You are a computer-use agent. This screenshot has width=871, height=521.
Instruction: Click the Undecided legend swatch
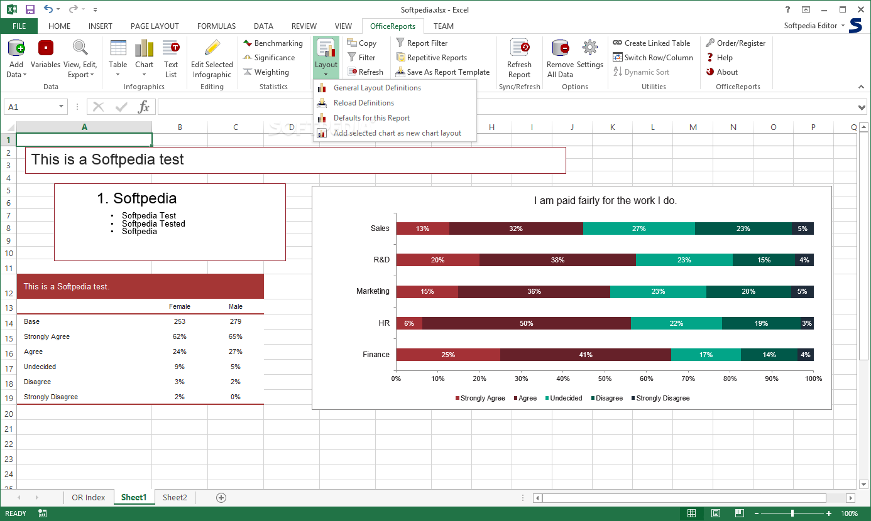[x=547, y=398]
